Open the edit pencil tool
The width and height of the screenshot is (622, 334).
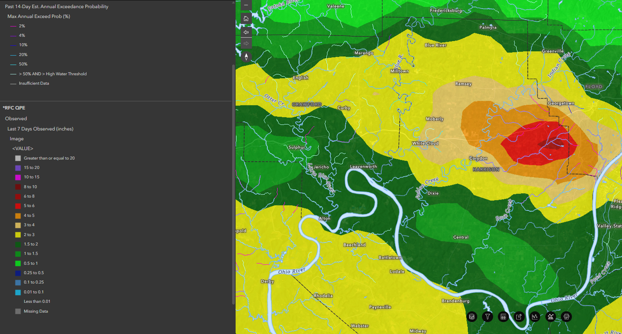point(519,316)
